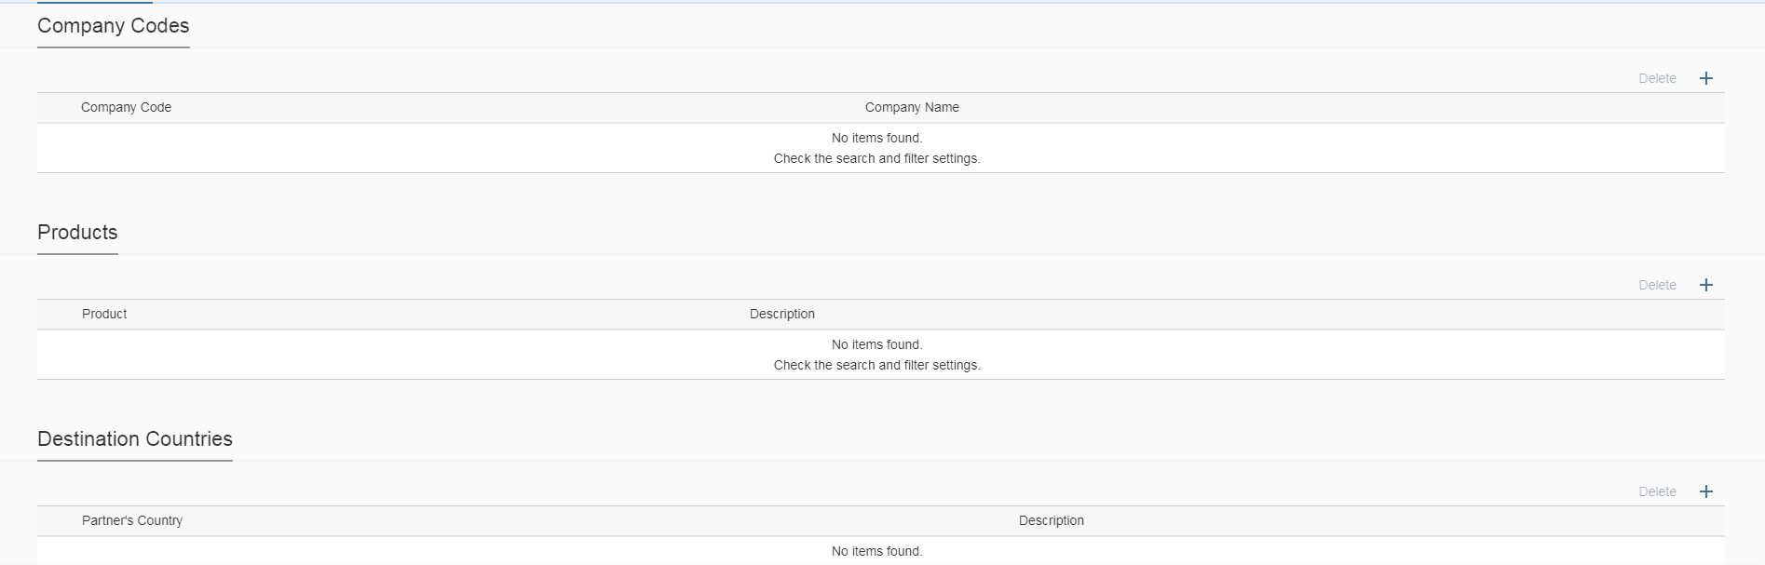Click 'No items found' in Destination Countries table
The height and width of the screenshot is (565, 1765).
tap(876, 551)
